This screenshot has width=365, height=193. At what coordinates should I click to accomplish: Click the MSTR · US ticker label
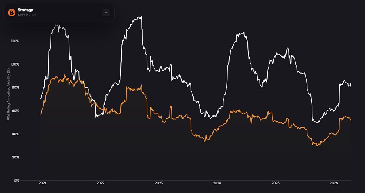click(27, 15)
